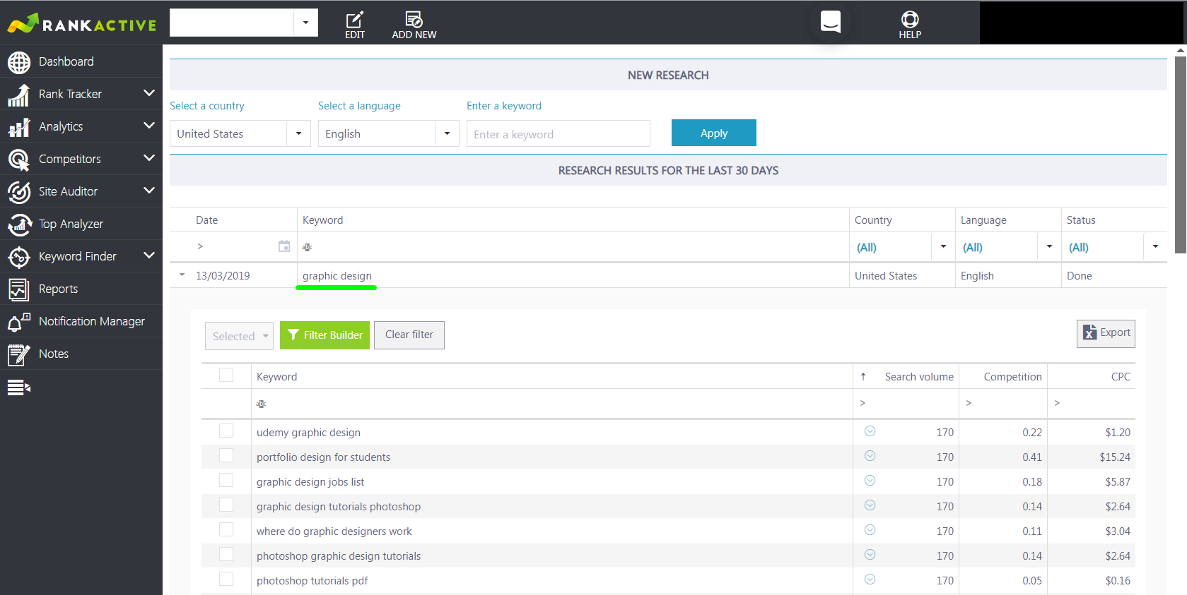Click keyword filter operator icon in research history
This screenshot has width=1187, height=595.
coord(307,247)
